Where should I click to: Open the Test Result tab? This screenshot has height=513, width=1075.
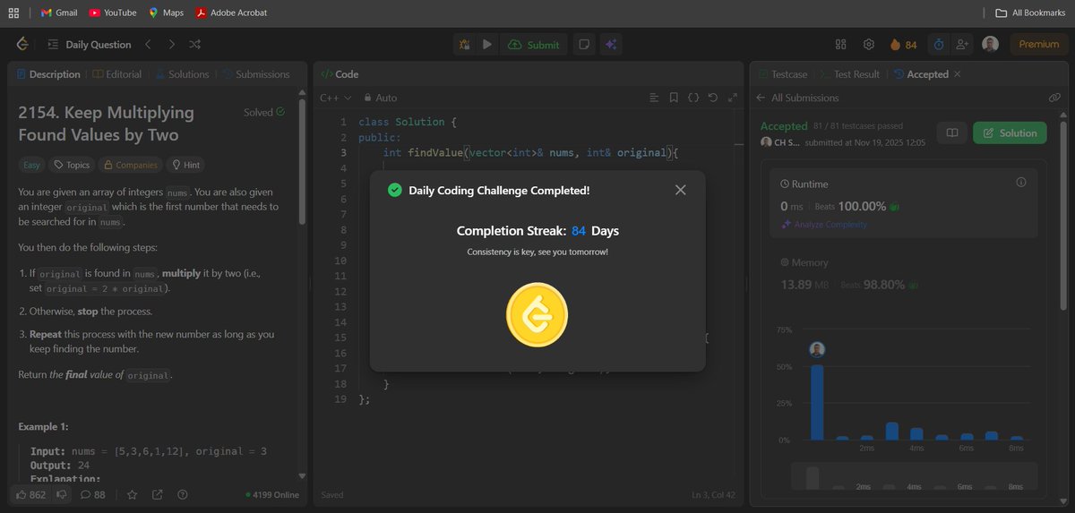tap(849, 74)
